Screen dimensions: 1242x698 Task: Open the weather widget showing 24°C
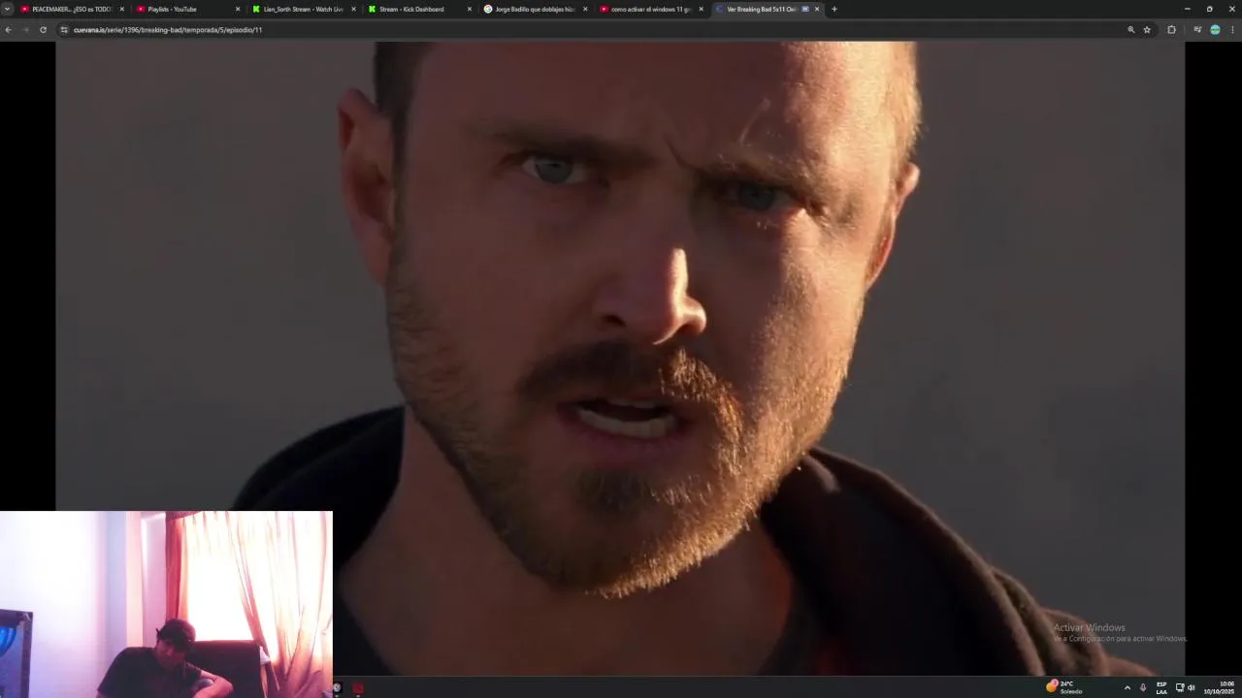click(x=1064, y=687)
